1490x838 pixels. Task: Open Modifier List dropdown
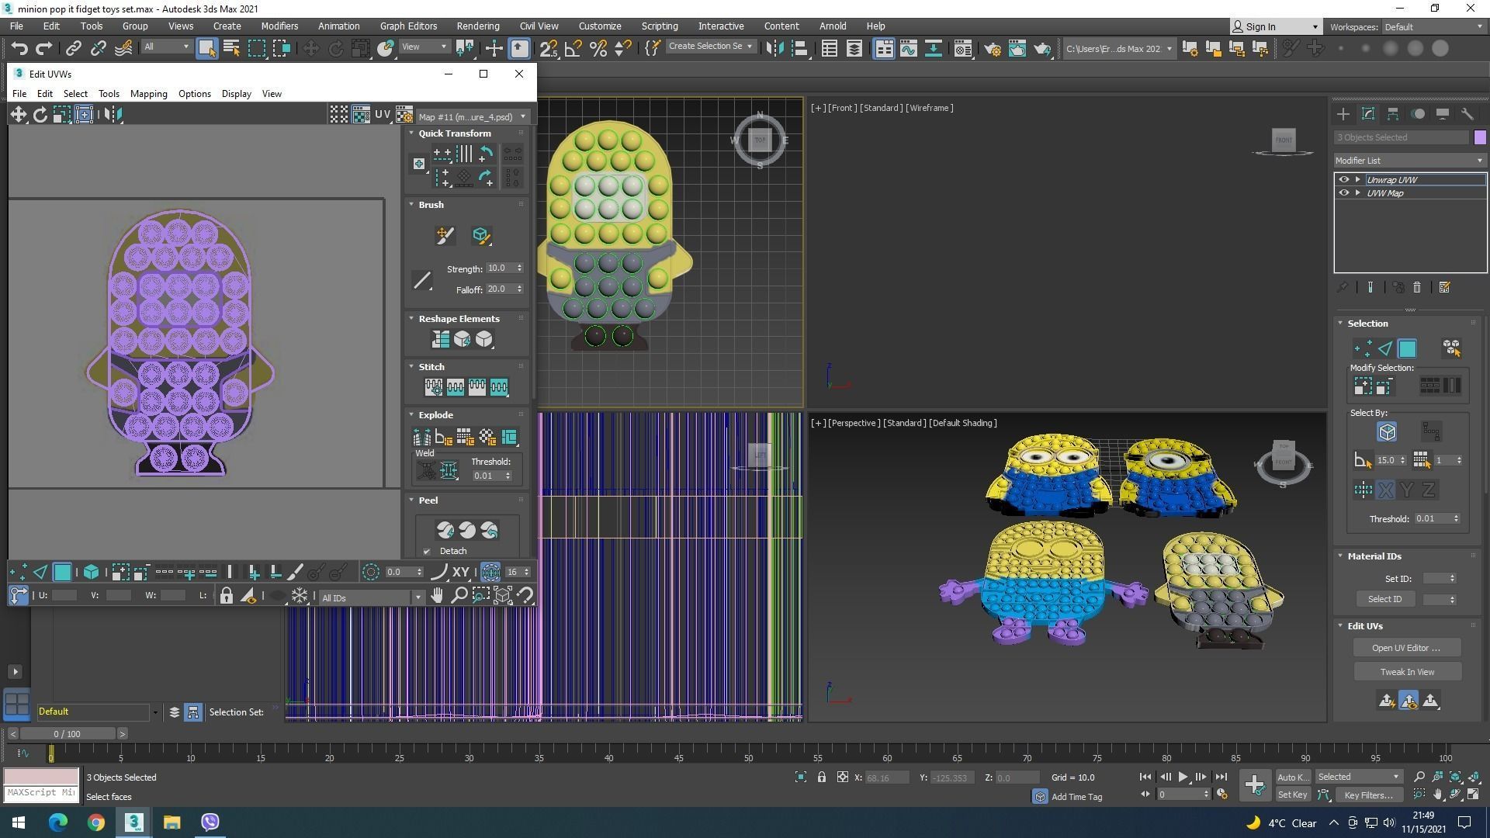[1409, 161]
